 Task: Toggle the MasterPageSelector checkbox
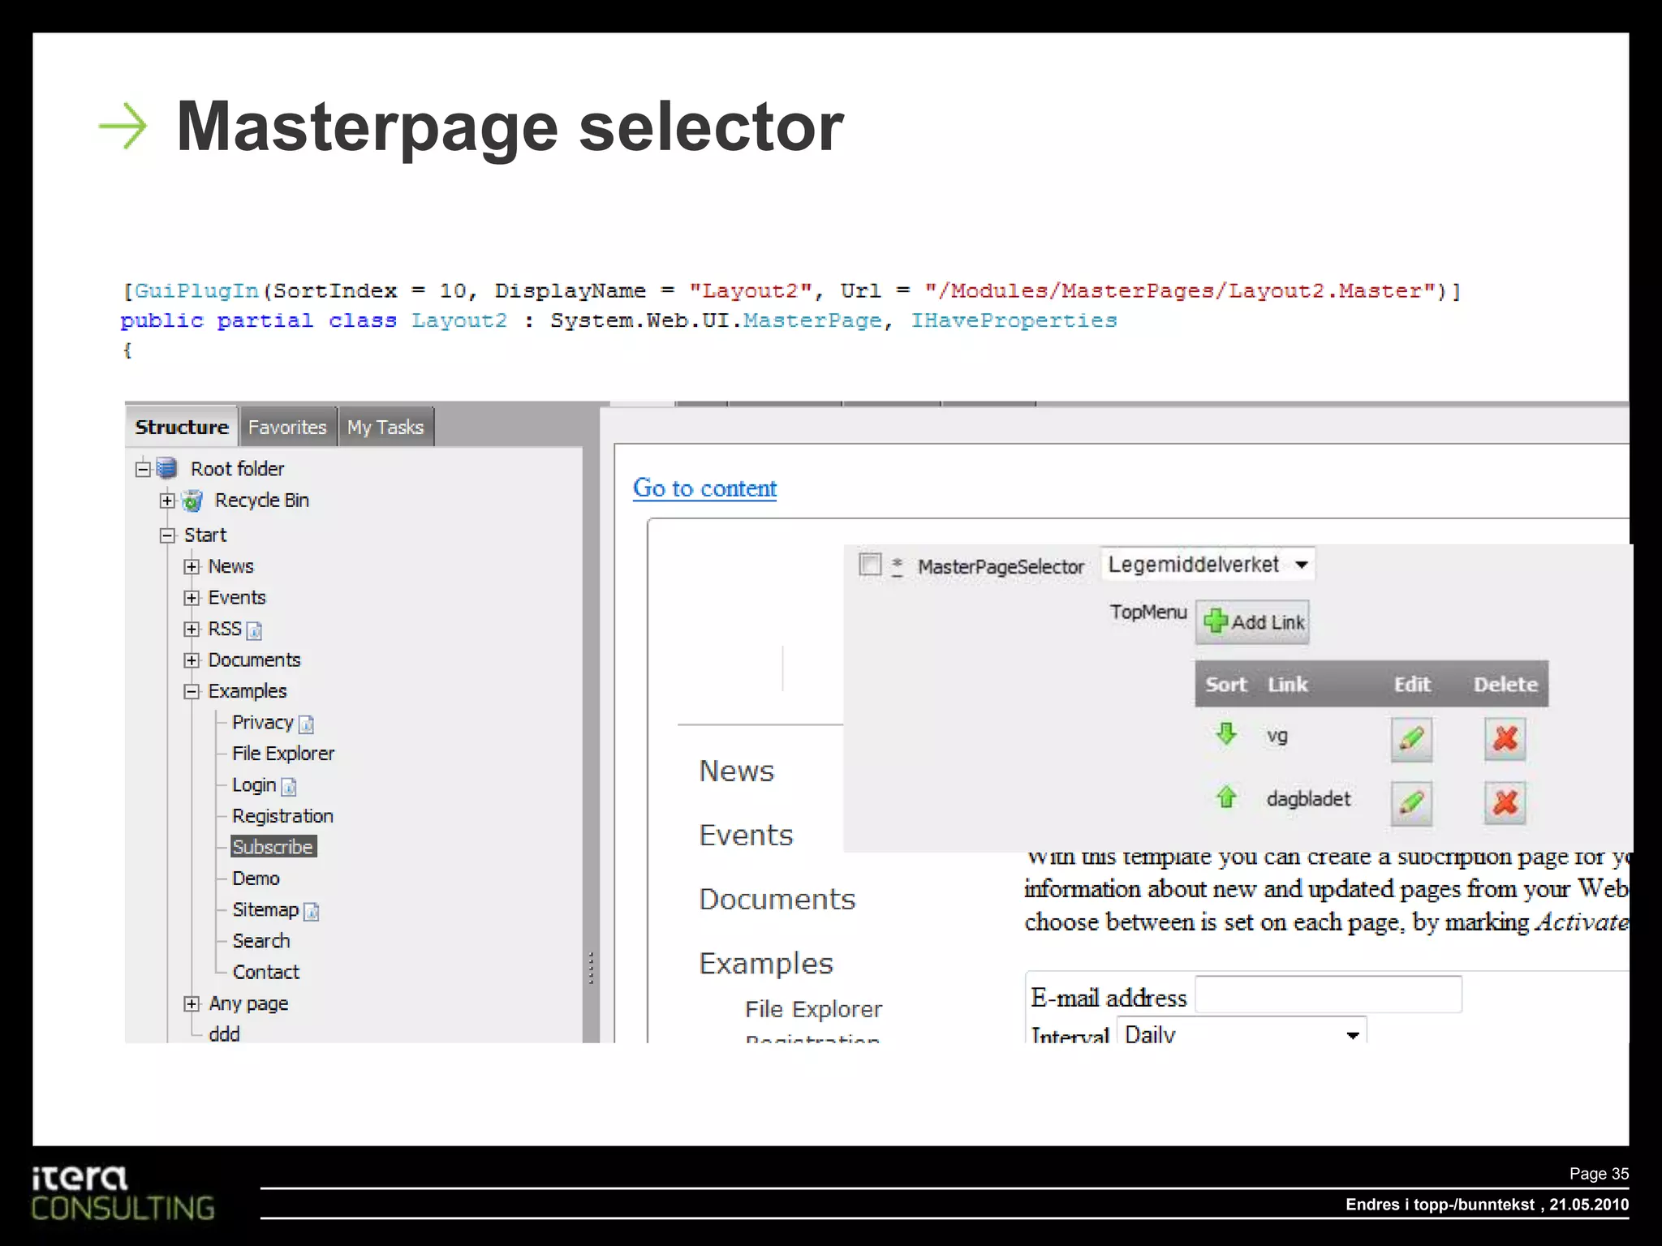[x=870, y=564]
